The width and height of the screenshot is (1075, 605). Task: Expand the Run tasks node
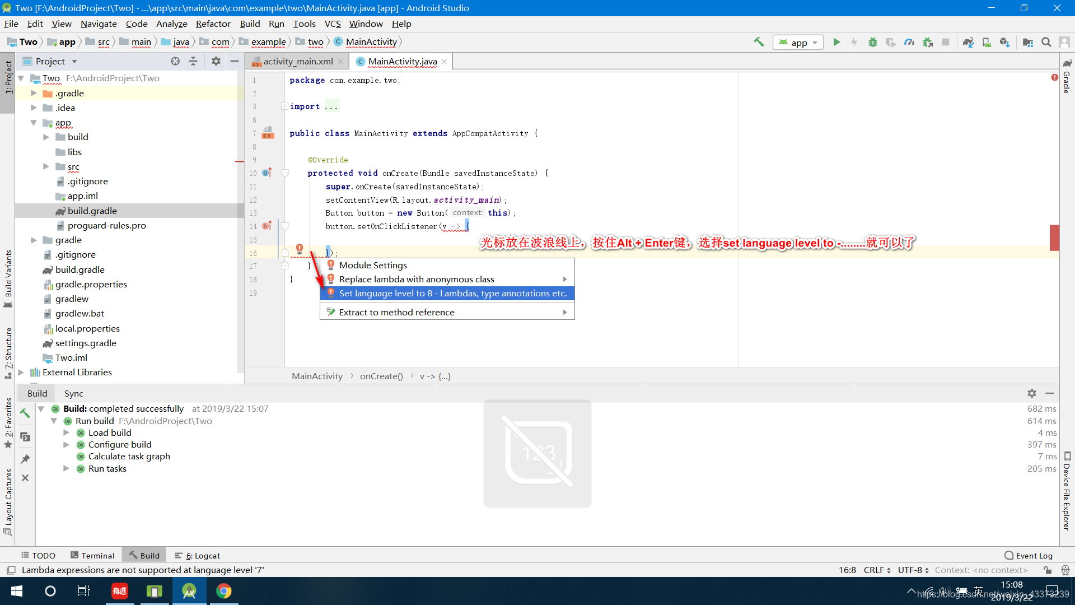pos(66,468)
